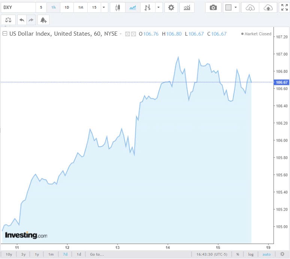The height and width of the screenshot is (259, 290).
Task: Click the second legend settings icon
Action: pos(133,34)
